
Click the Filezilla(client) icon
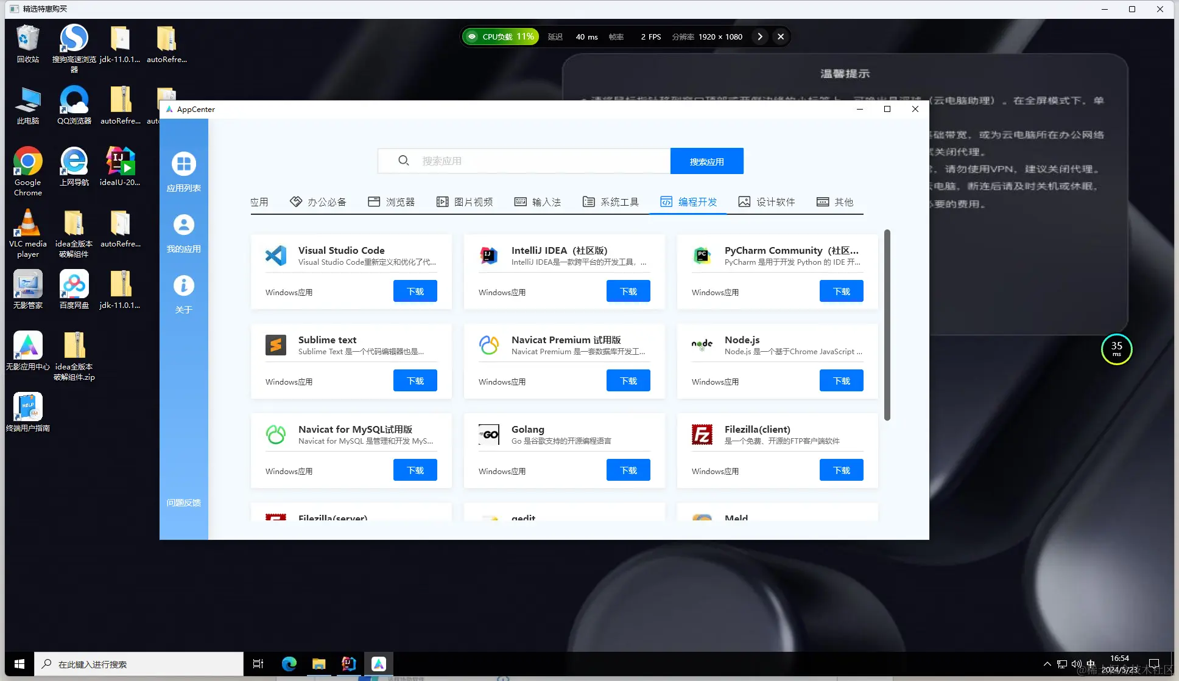(x=702, y=434)
